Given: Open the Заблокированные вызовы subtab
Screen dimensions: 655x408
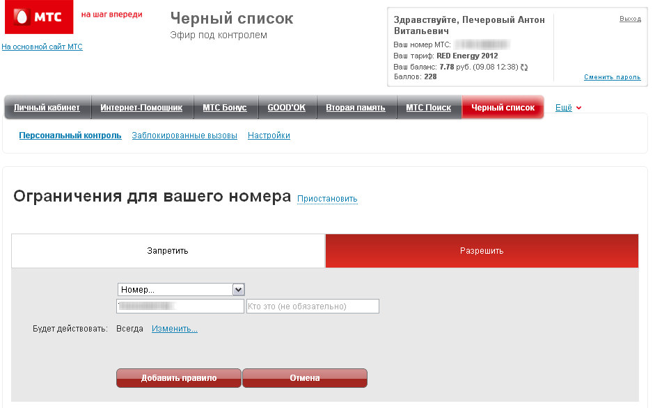Looking at the screenshot, I should [184, 136].
